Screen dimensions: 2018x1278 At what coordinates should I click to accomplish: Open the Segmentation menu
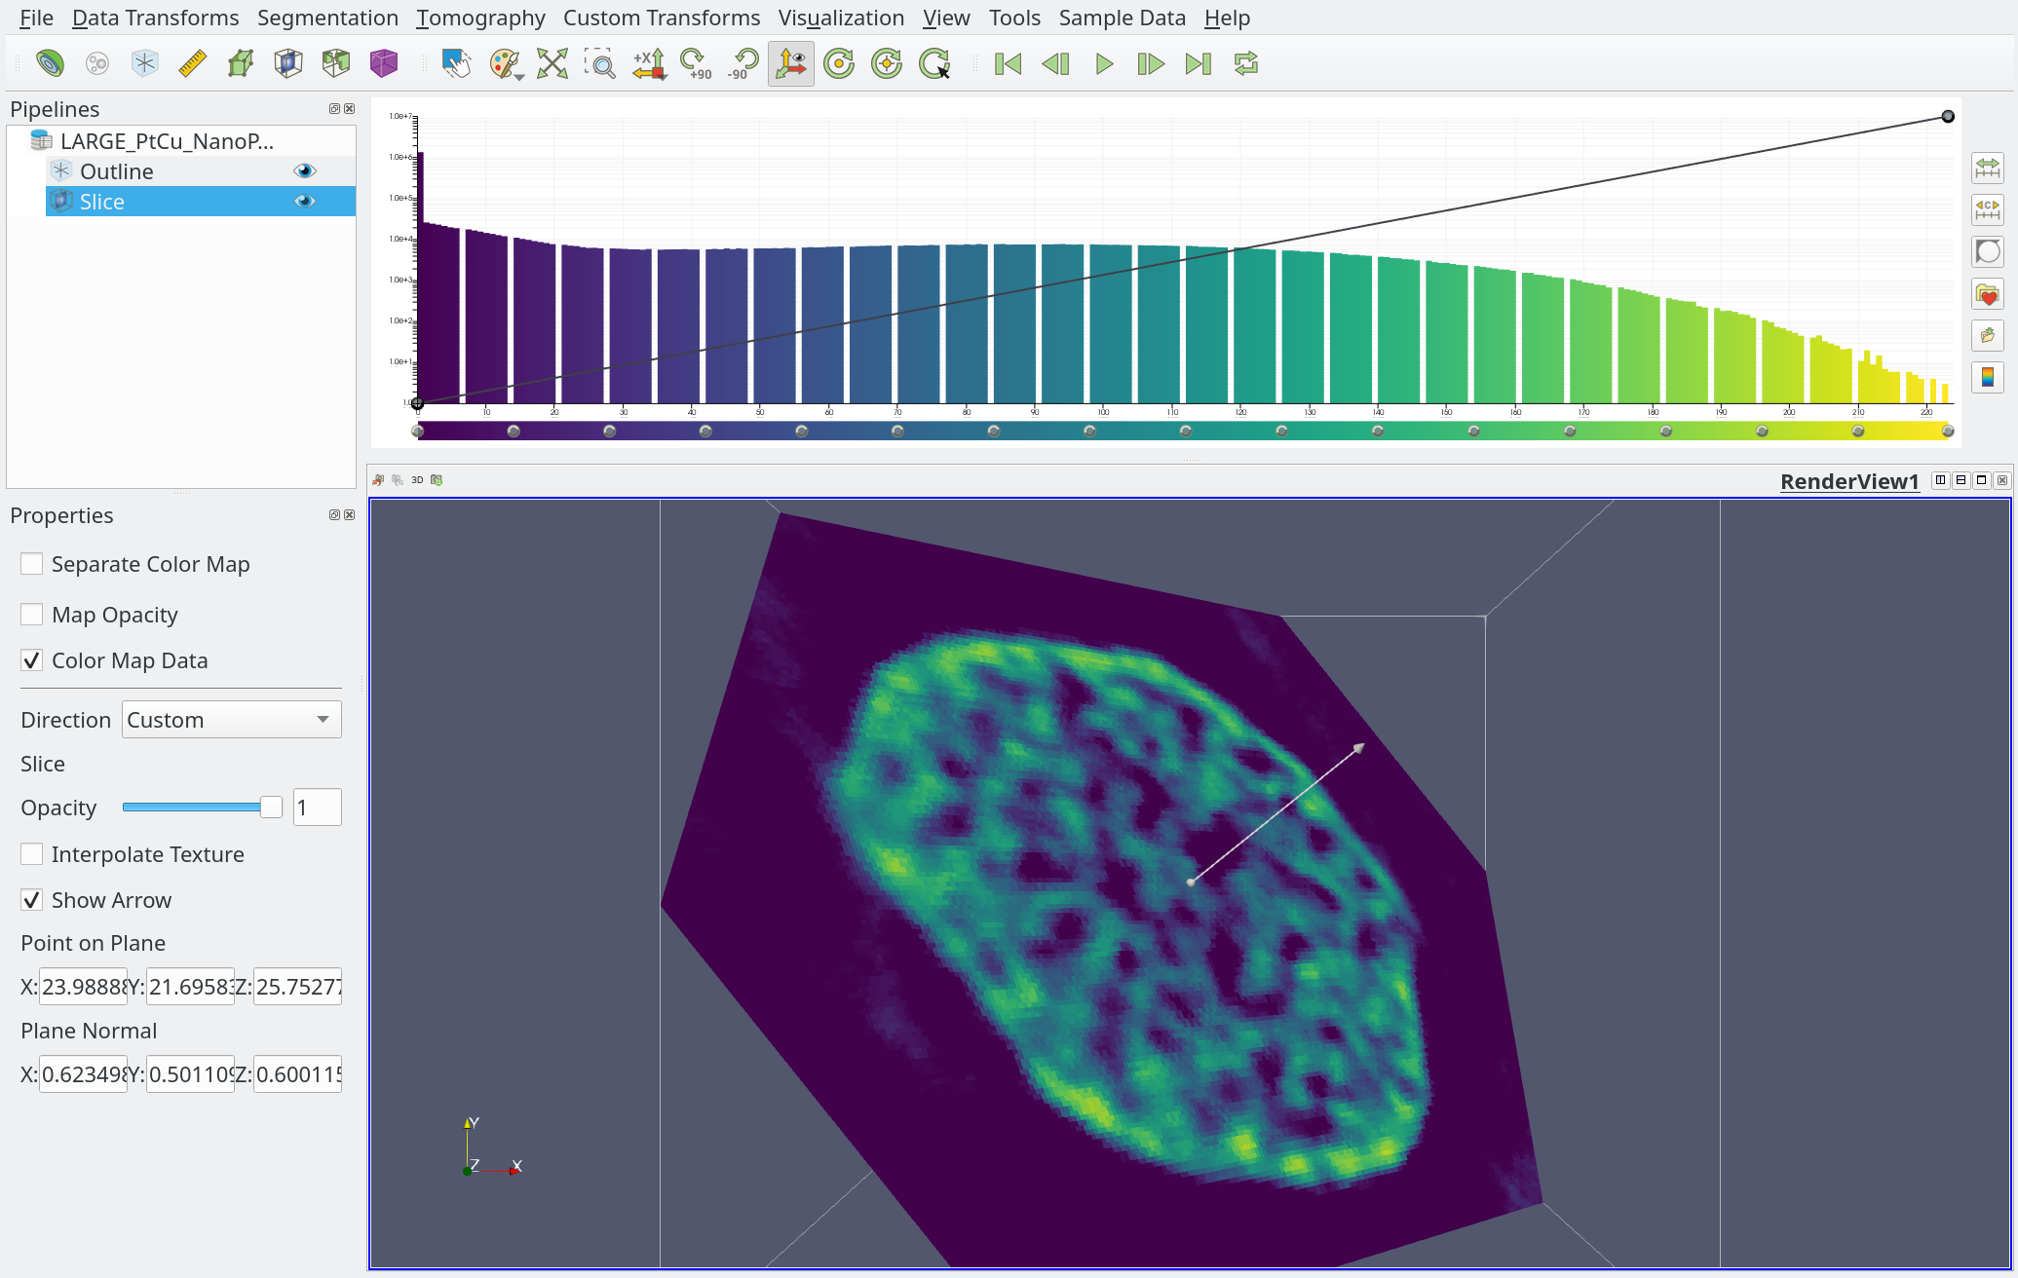coord(327,18)
